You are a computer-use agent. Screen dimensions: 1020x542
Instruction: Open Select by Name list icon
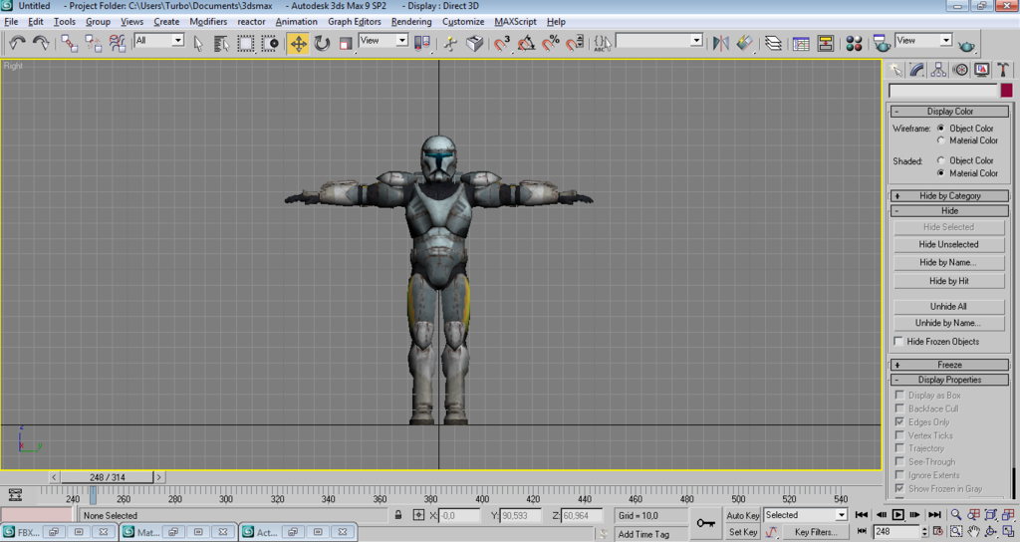click(222, 44)
